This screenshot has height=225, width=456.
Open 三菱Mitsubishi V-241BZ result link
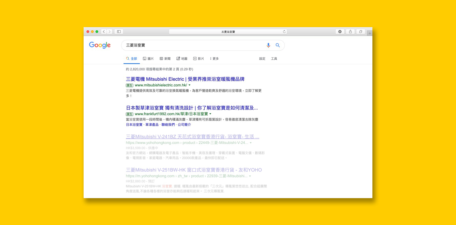[192, 137]
